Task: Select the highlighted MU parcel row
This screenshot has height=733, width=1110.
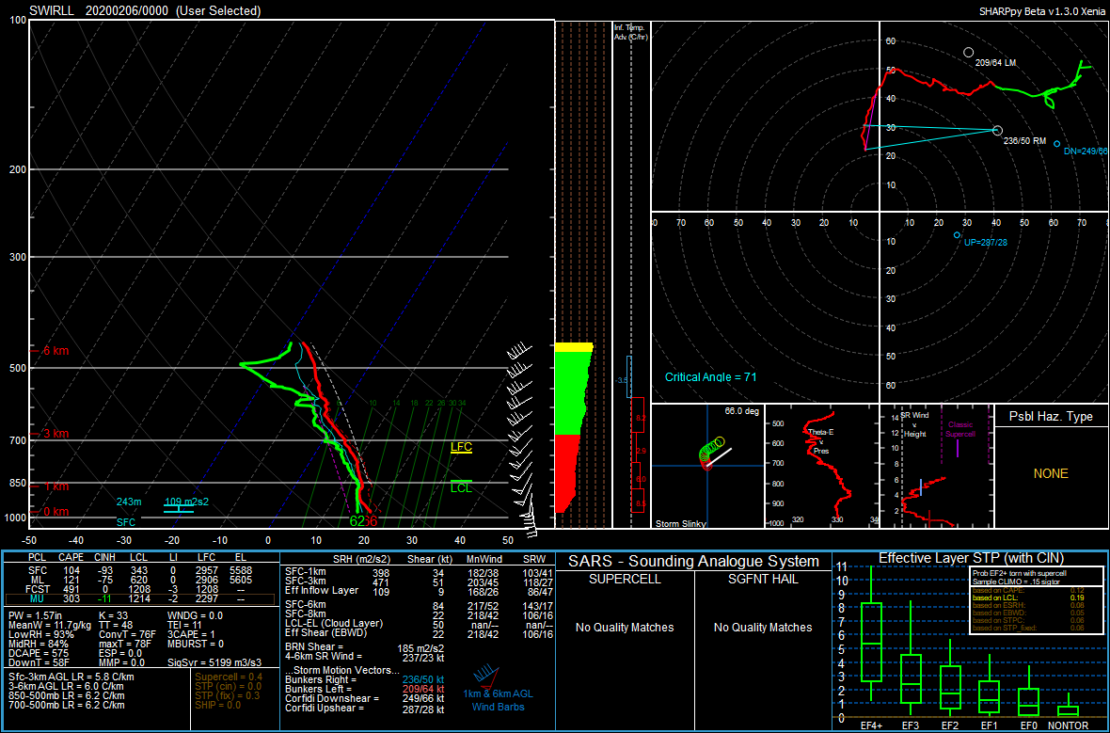Action: (141, 599)
